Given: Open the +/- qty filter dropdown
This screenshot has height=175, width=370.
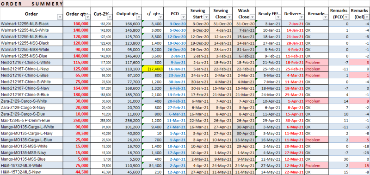Looking at the screenshot, I should (x=160, y=17).
